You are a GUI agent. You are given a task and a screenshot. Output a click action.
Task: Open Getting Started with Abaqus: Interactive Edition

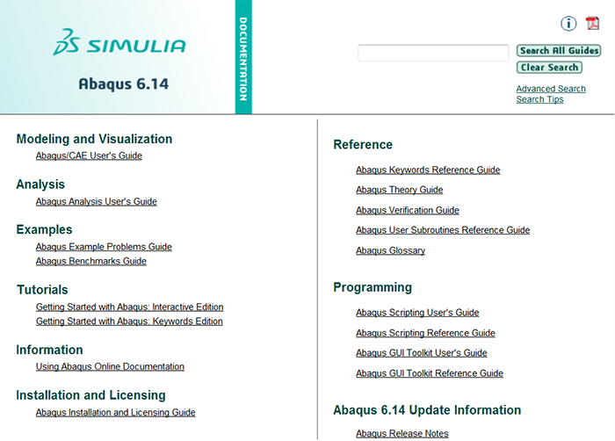pyautogui.click(x=129, y=307)
